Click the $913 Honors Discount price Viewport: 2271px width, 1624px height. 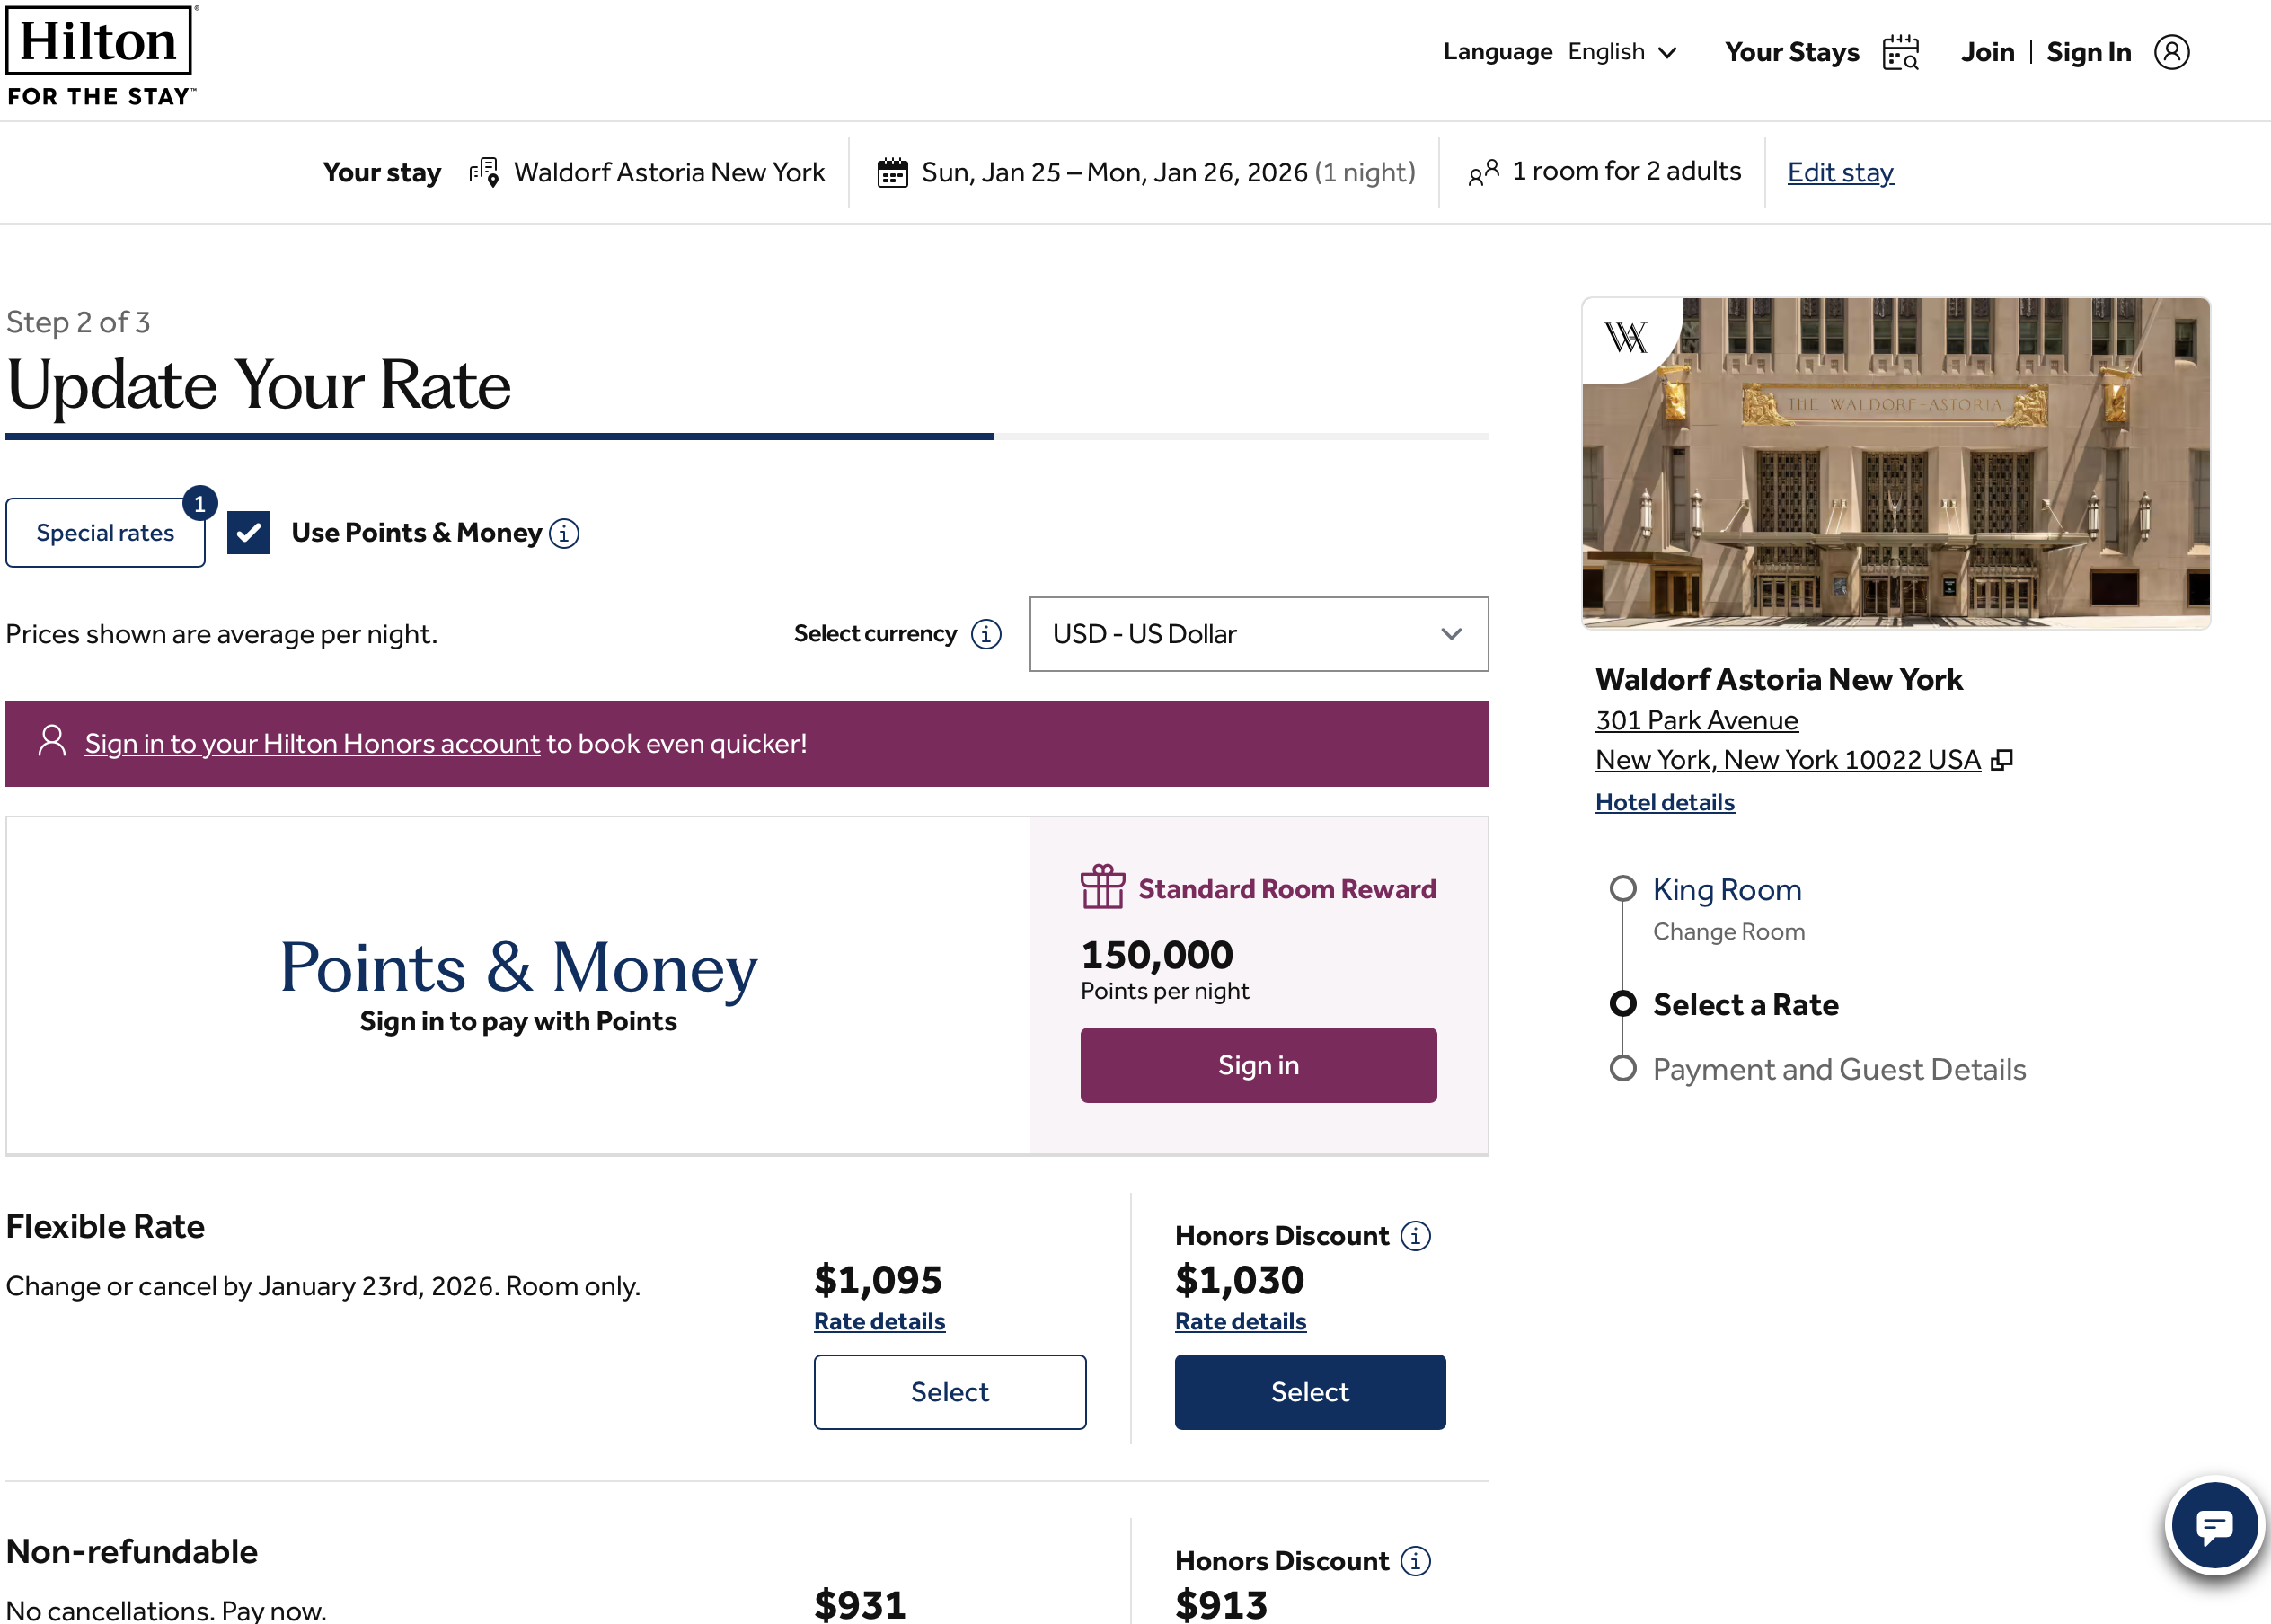pyautogui.click(x=1221, y=1604)
